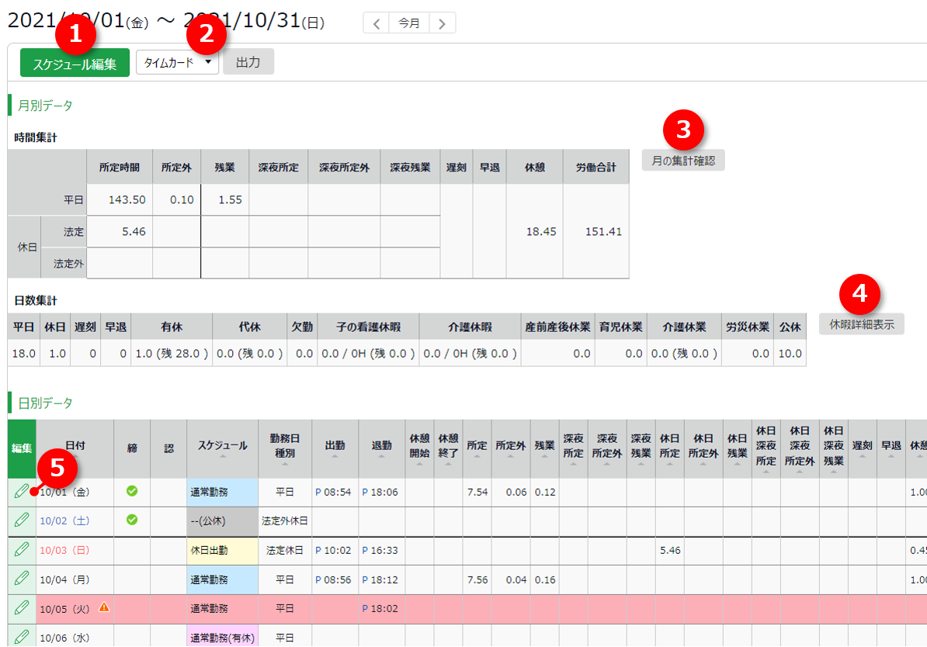The image size is (927, 647).
Task: Click 月の集計確認 button
Action: point(683,161)
